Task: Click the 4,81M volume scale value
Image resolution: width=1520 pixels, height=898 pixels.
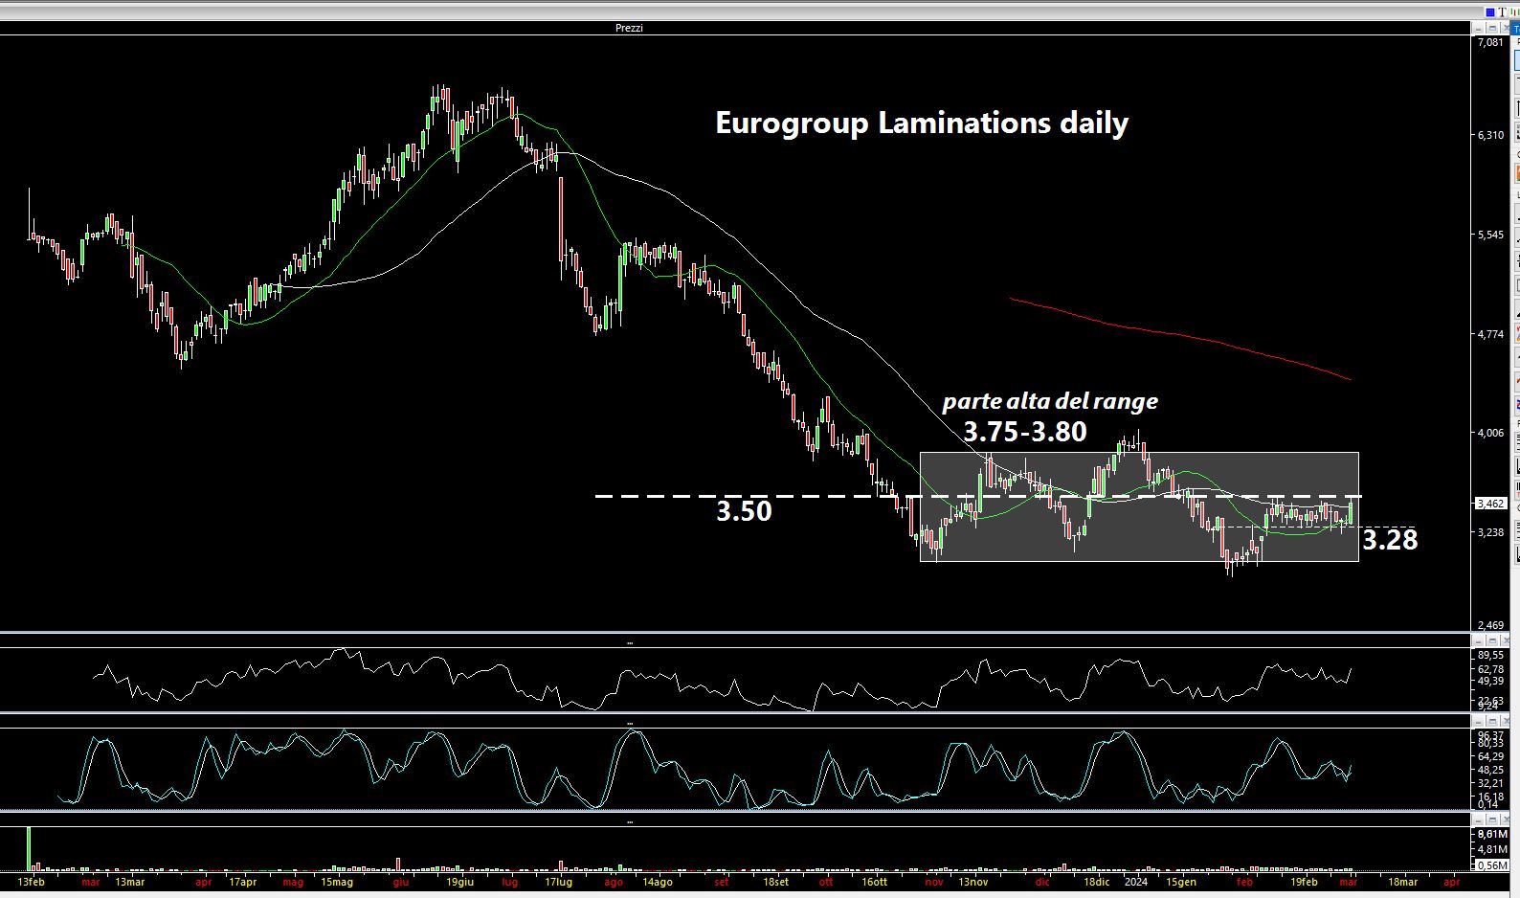Action: point(1493,849)
